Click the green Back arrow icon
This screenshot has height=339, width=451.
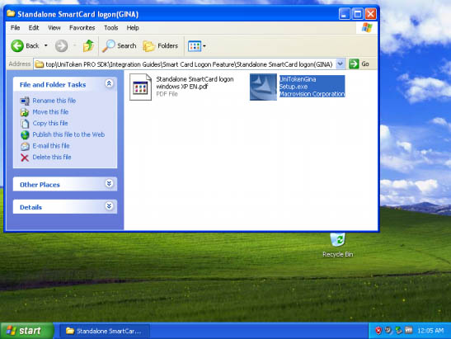coord(17,45)
